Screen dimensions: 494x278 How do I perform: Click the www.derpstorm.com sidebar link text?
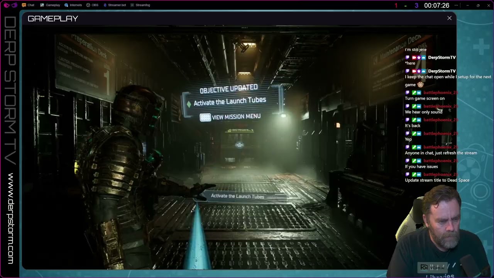pos(10,219)
